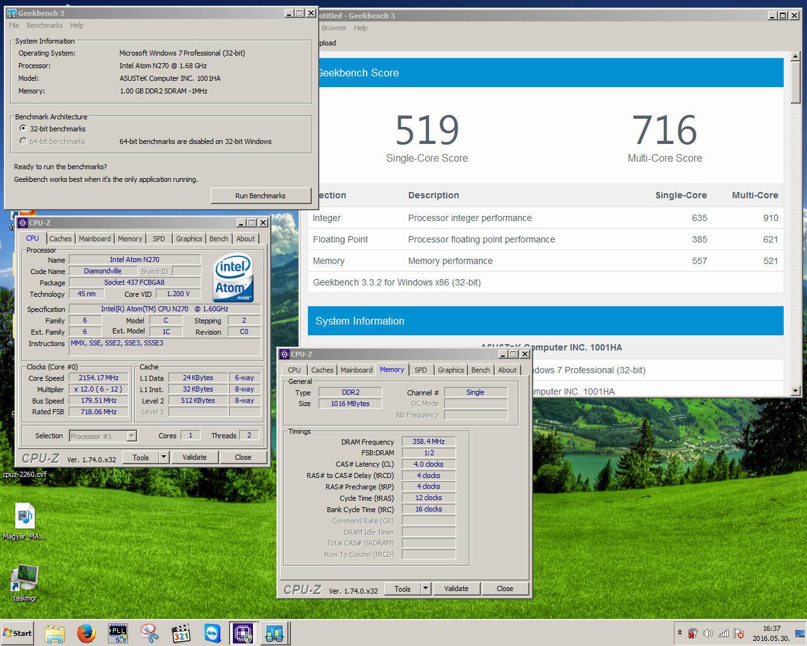Viewport: 807px width, 646px height.
Task: Open the Magyar_MA desktop file icon
Action: coord(25,521)
